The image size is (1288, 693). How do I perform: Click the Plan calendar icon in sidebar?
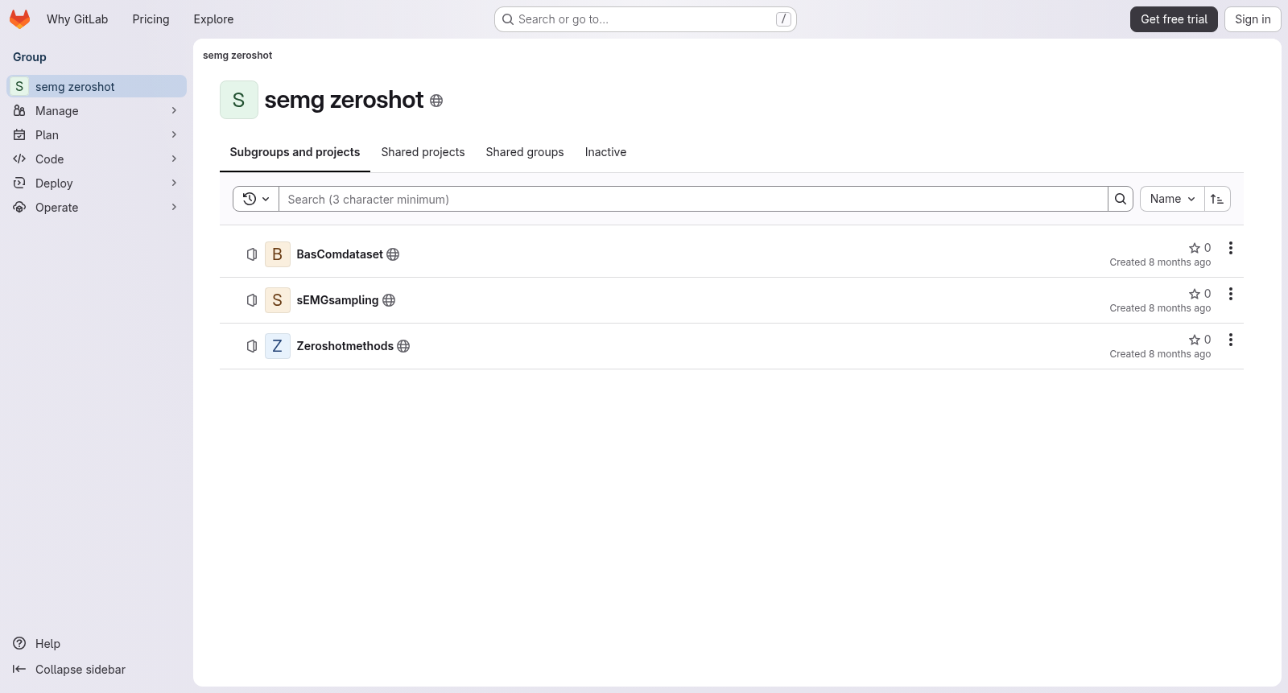tap(19, 135)
